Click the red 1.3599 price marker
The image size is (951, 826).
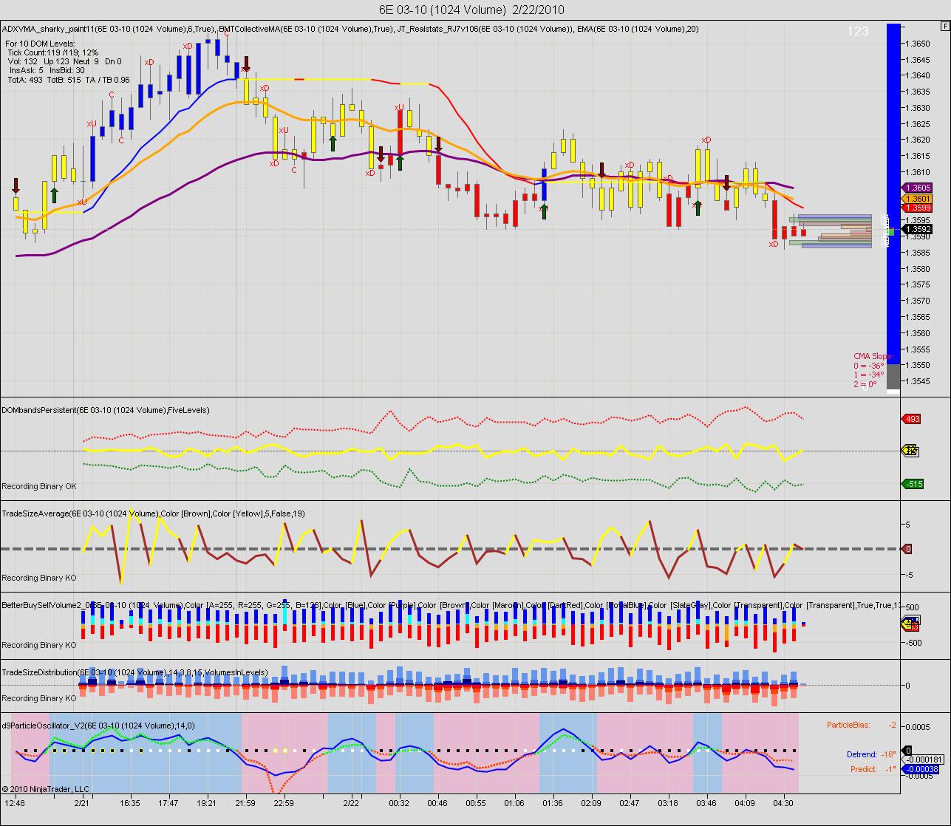point(917,209)
